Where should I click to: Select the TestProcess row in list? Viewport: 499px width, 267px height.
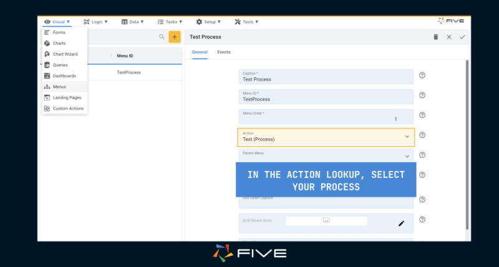[x=111, y=72]
